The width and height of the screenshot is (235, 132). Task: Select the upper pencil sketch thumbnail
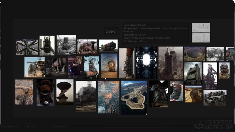[201, 28]
